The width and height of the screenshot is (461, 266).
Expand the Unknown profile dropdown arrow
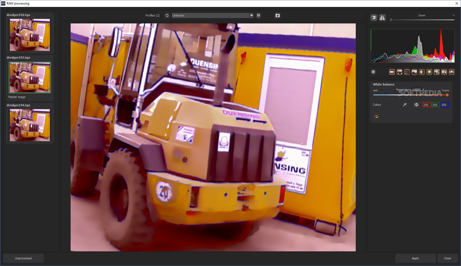pyautogui.click(x=251, y=15)
